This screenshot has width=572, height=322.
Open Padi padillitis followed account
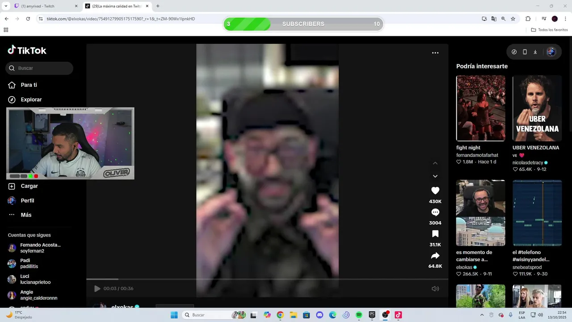click(23, 263)
